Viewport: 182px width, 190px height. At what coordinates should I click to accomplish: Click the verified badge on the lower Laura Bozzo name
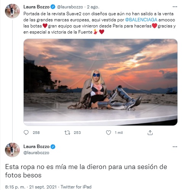tap(53, 147)
